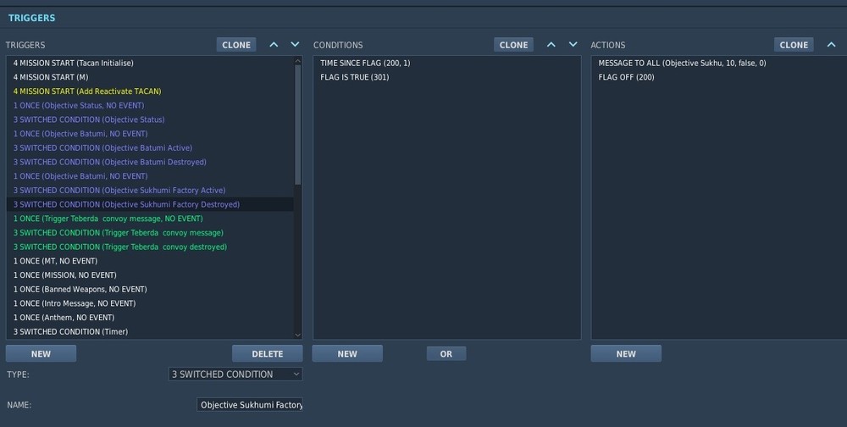Select action FLAG OFF (200)

719,77
